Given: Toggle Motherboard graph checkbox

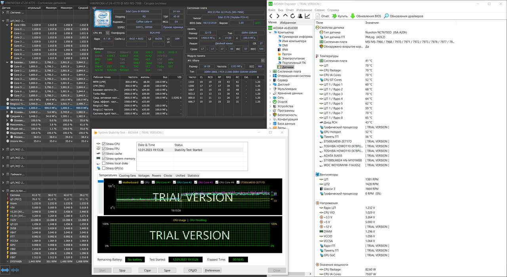Looking at the screenshot, I should click(x=120, y=182).
